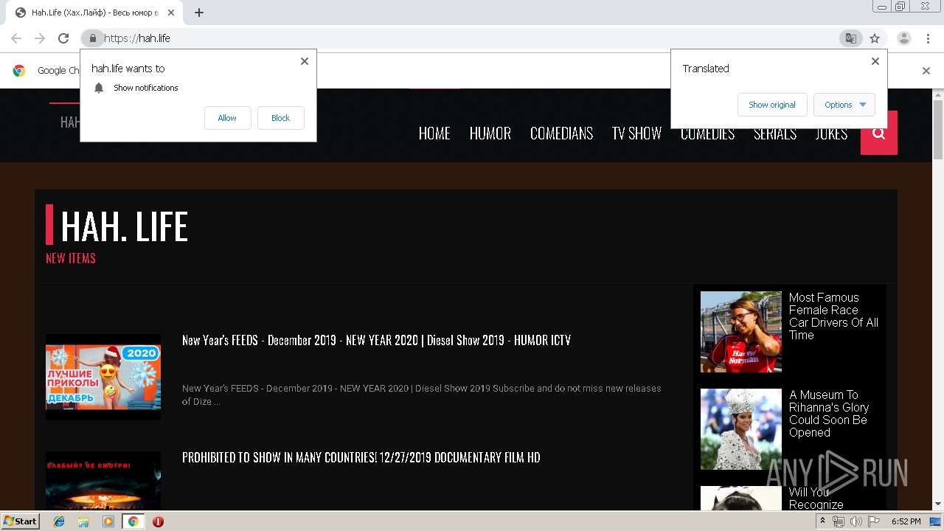Close the Translated popup
Image resolution: width=944 pixels, height=531 pixels.
875,61
